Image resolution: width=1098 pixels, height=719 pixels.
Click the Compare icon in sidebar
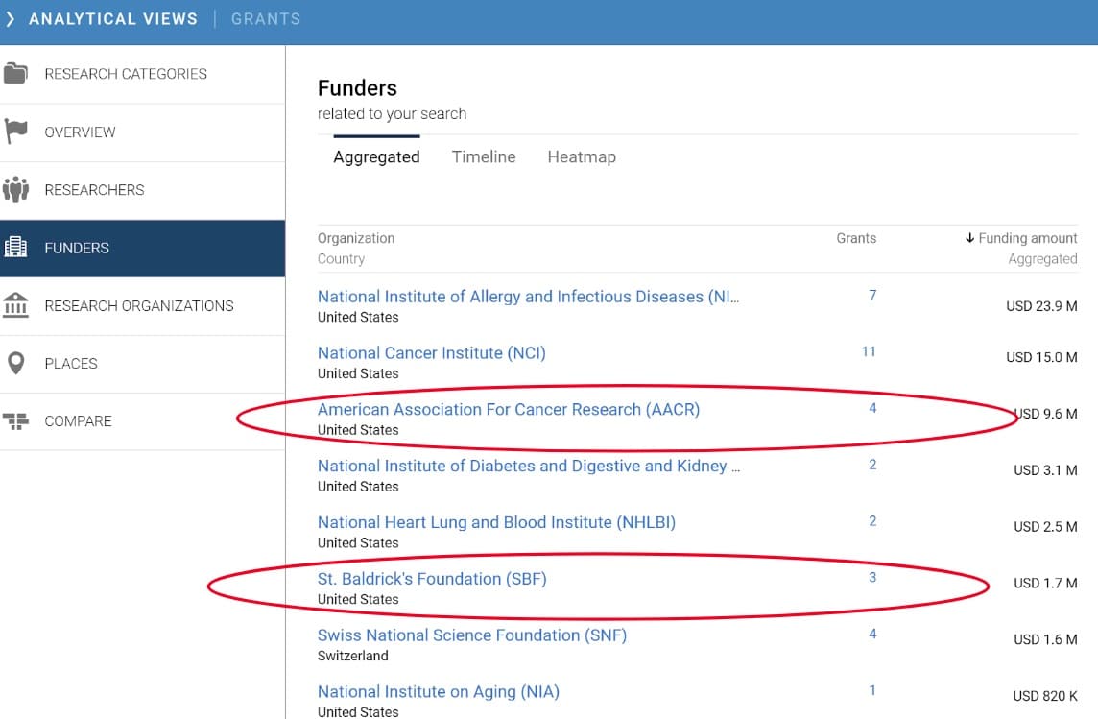pos(15,420)
